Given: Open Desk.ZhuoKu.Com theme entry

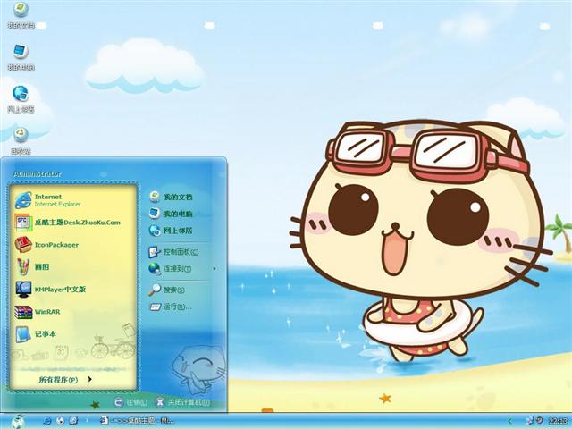Looking at the screenshot, I should click(x=68, y=223).
